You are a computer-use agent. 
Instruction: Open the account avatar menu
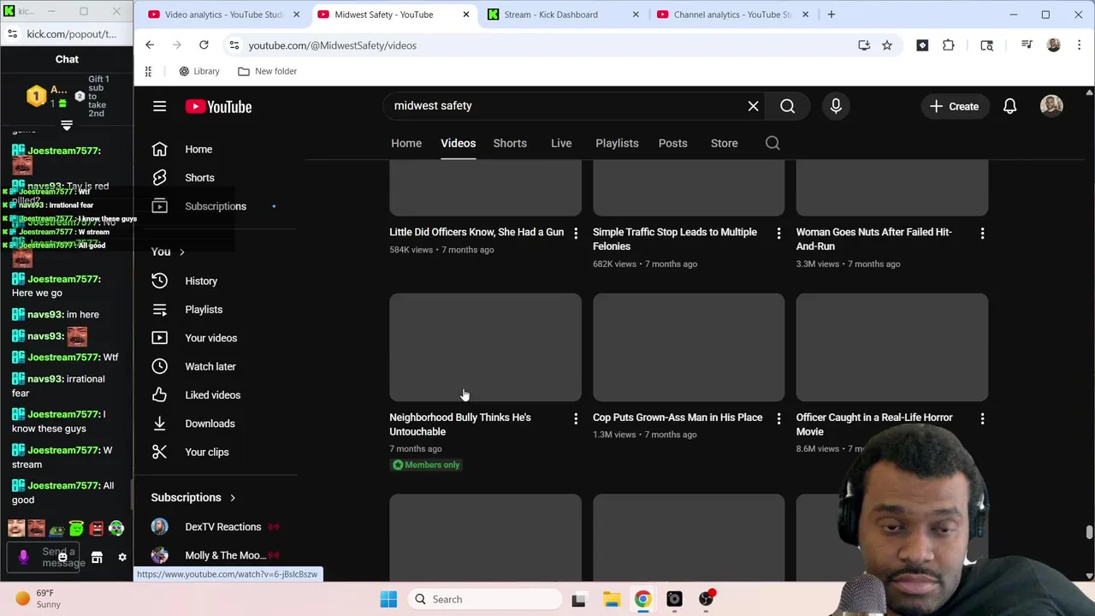[x=1051, y=106]
